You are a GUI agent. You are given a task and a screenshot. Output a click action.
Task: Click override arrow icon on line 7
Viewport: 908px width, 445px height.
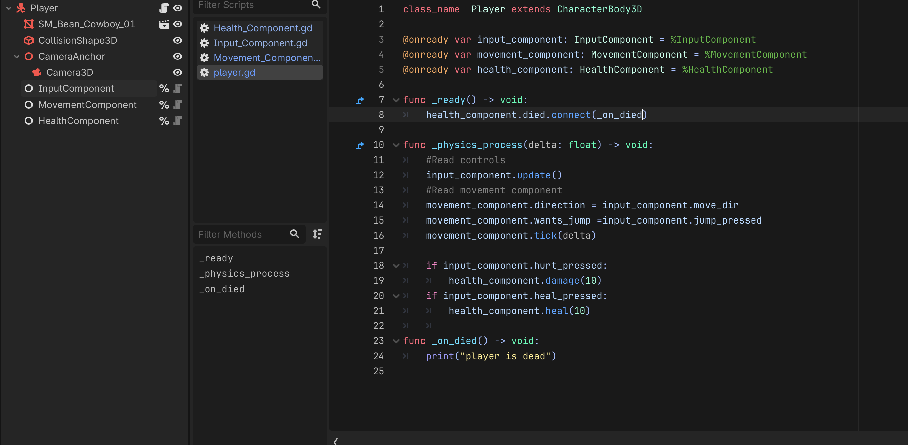click(x=360, y=100)
